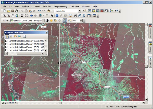Click the Refresh map button
Viewport: 153px width, 109px height.
10,103
